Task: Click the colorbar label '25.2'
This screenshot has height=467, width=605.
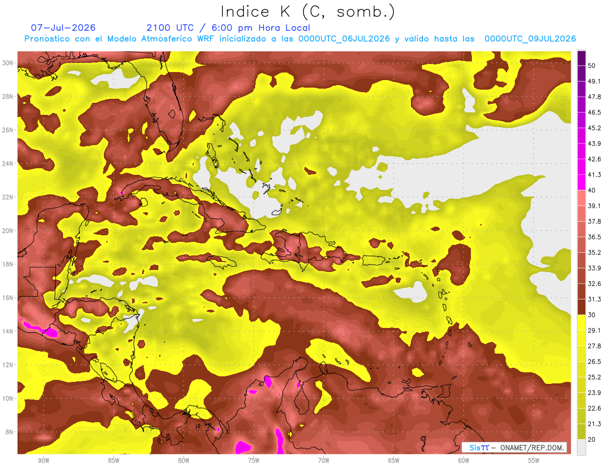Action: click(x=594, y=377)
